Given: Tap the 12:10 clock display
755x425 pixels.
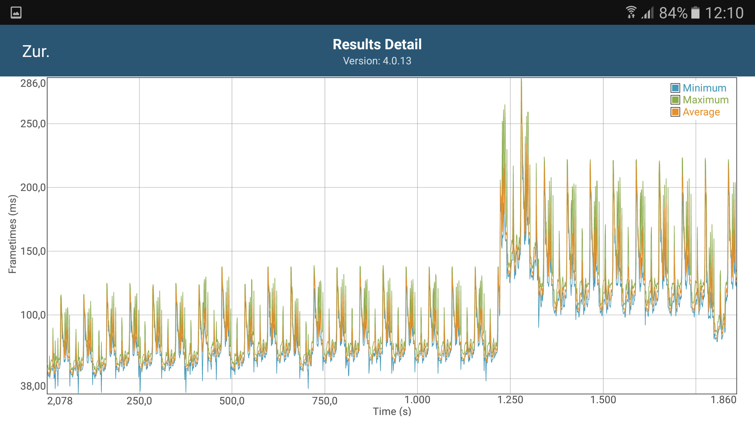Looking at the screenshot, I should 724,13.
